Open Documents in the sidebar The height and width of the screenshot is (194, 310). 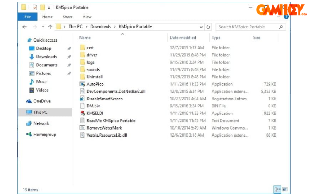pos(47,65)
